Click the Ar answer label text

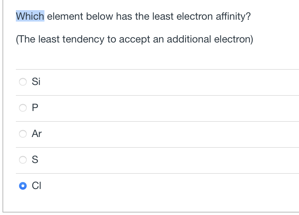point(37,134)
